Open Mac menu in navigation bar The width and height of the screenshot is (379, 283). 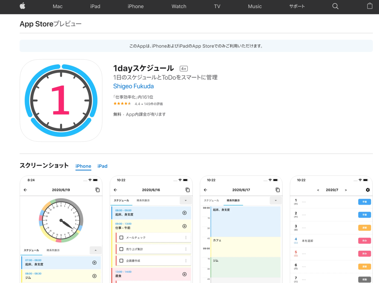[57, 6]
